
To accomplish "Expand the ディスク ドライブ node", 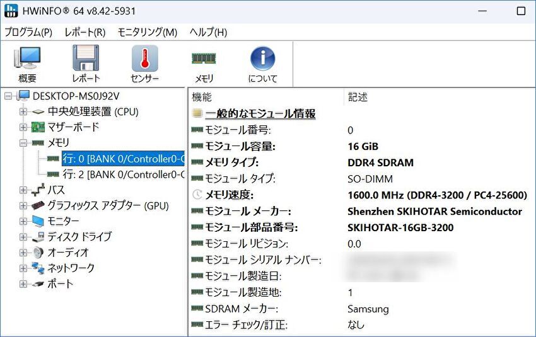I will pos(23,237).
